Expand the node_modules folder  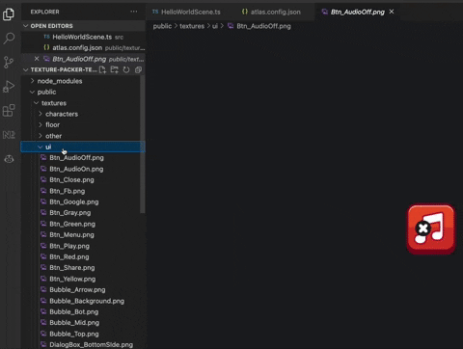coord(83,81)
